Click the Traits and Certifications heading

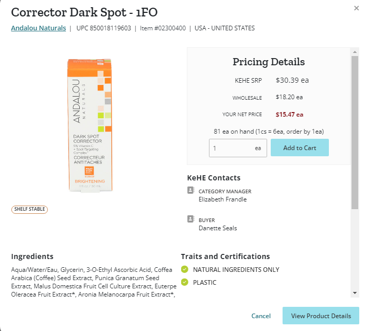225,256
